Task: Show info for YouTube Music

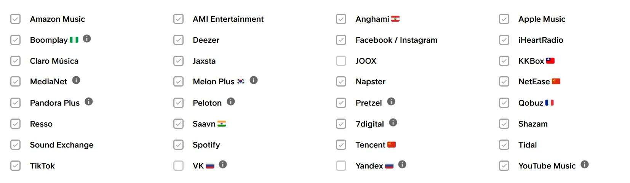Action: [585, 164]
